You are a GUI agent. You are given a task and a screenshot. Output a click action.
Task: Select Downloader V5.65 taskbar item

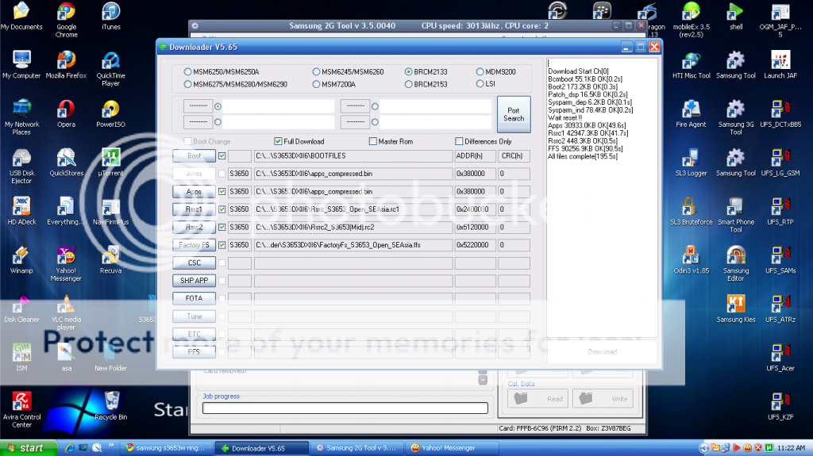click(x=262, y=448)
